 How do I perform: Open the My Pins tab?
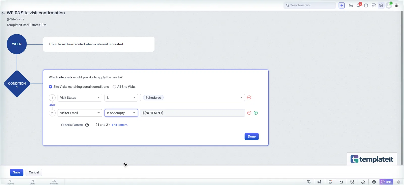pos(11,182)
